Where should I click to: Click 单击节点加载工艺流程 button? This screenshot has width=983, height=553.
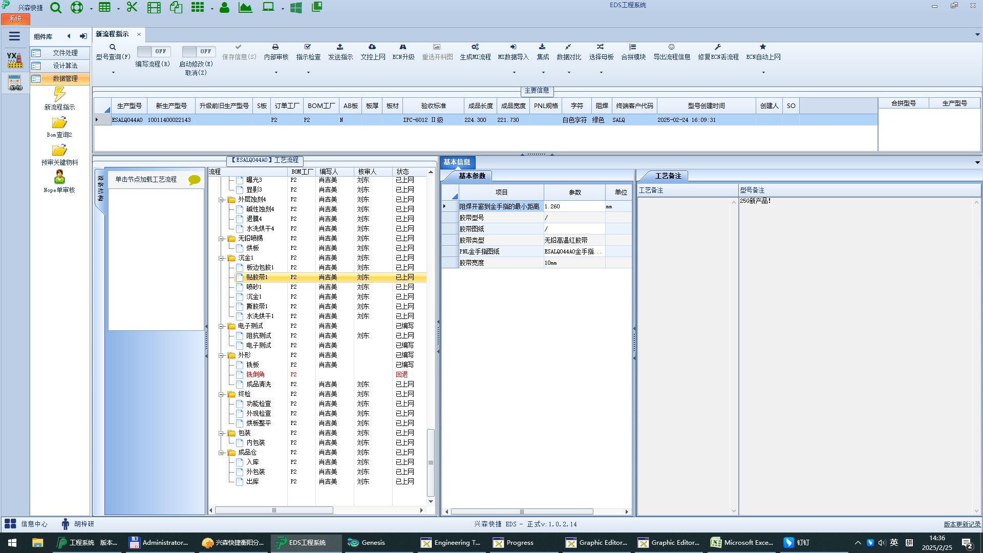tap(146, 179)
